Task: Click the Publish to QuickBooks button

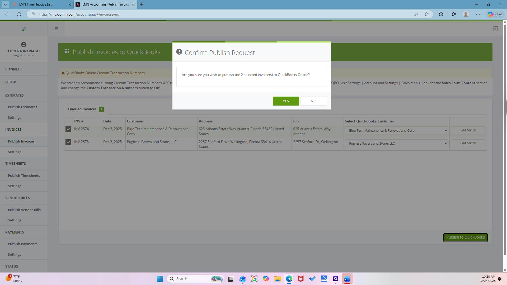Action: [465, 237]
